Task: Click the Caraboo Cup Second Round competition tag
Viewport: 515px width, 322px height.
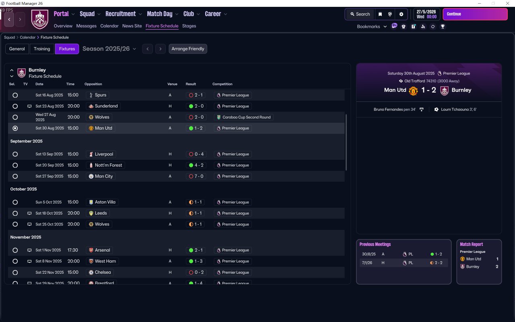Action: click(x=244, y=117)
